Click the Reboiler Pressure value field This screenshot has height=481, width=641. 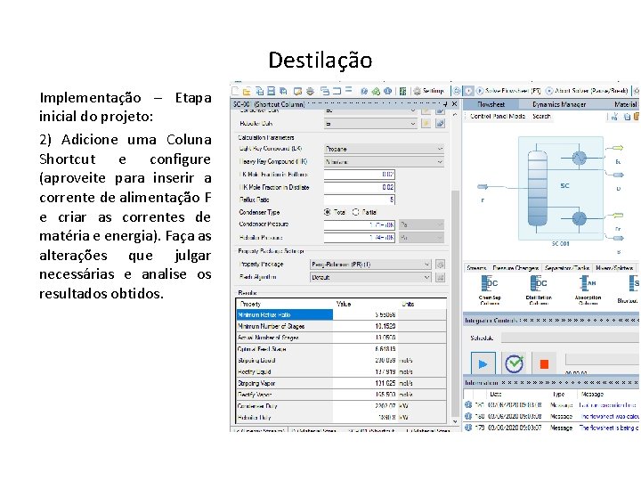pos(360,238)
